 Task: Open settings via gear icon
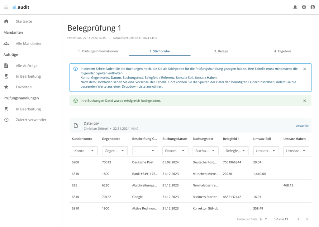(x=304, y=7)
